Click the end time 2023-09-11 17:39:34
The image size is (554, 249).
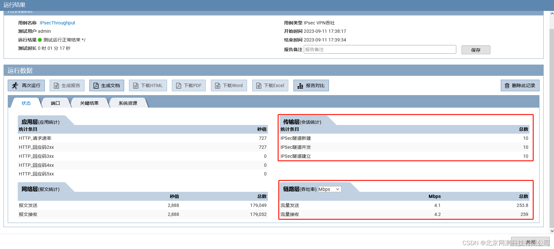tap(325, 40)
